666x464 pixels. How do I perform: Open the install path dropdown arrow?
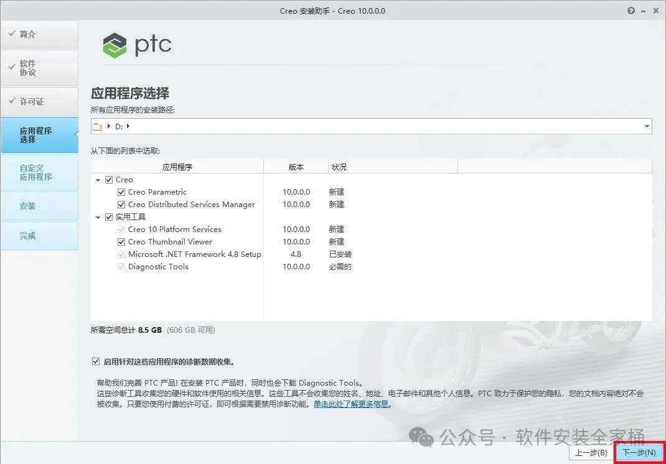tap(647, 126)
